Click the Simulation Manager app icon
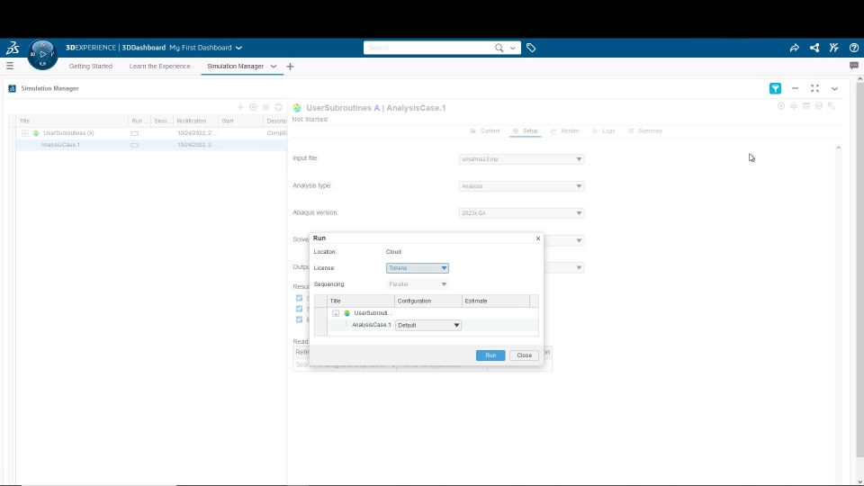Image resolution: width=864 pixels, height=486 pixels. click(x=12, y=88)
